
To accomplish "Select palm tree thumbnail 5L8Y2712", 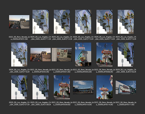I will 62,22.
